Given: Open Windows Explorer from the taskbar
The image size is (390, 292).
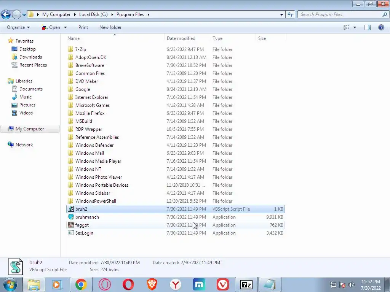Looking at the screenshot, I should (x=34, y=284).
